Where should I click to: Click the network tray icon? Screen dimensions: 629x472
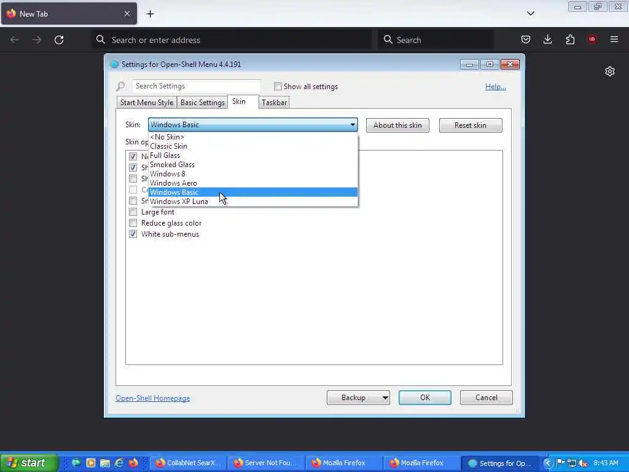572,463
